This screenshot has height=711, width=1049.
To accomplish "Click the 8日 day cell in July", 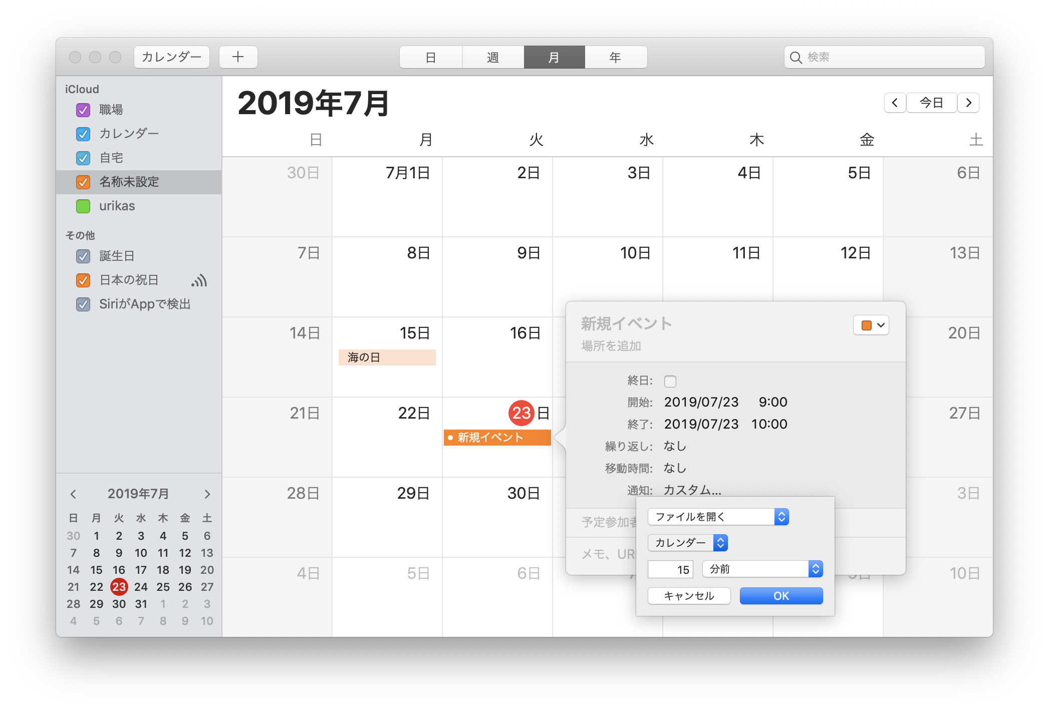I will coord(387,277).
